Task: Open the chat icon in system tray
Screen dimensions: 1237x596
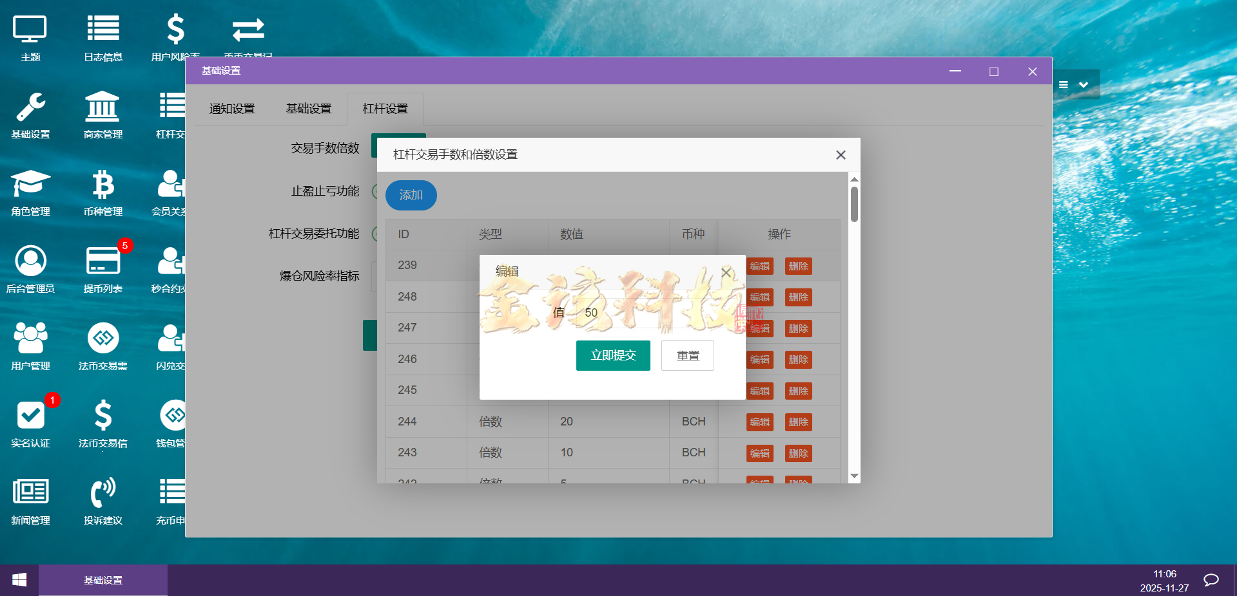Action: (1210, 580)
